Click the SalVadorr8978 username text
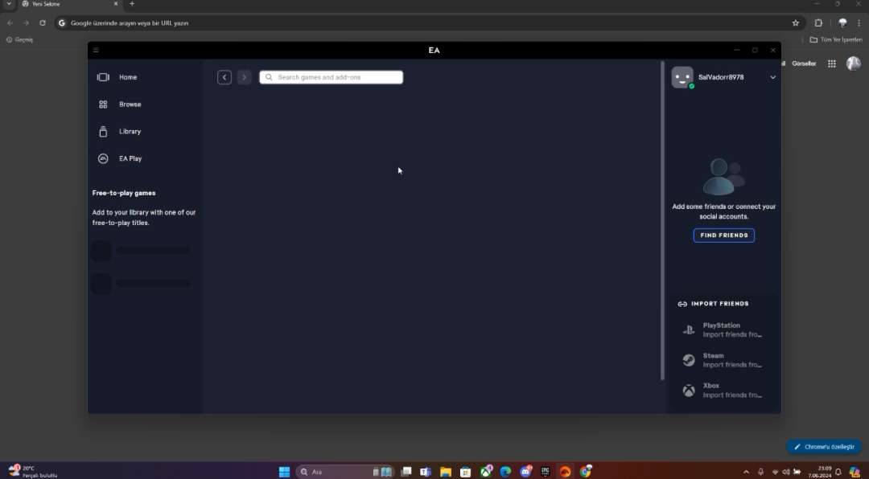Image resolution: width=869 pixels, height=479 pixels. (x=721, y=77)
